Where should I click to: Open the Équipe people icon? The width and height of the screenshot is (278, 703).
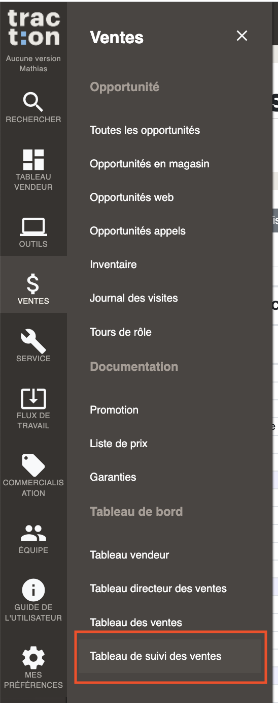point(33,533)
